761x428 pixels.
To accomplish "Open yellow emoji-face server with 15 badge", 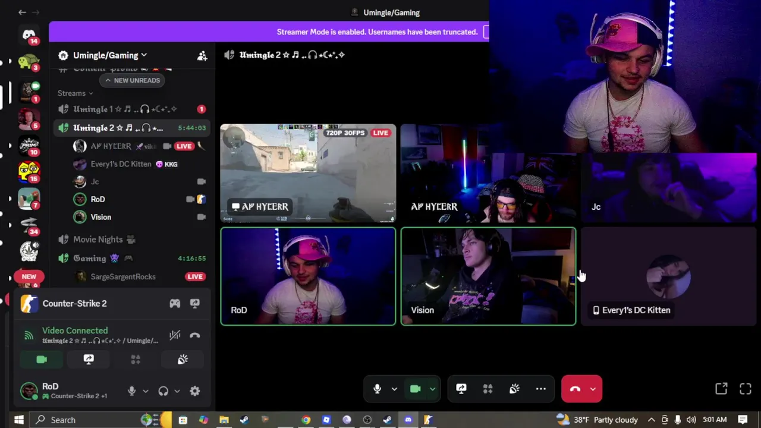I will click(29, 171).
